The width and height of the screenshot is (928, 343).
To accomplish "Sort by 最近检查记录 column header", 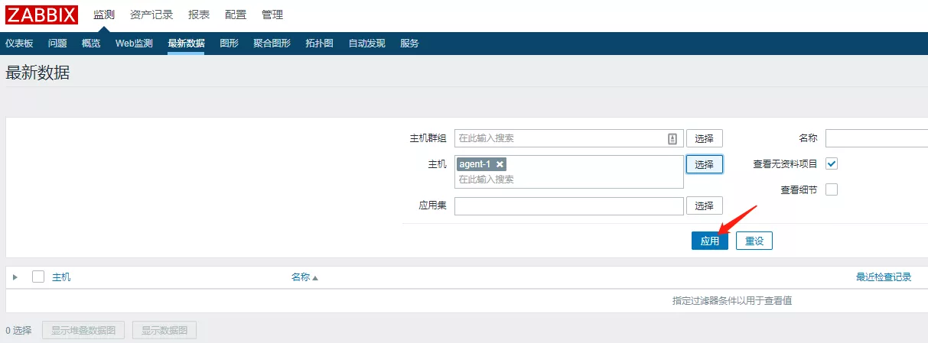I will click(x=883, y=277).
